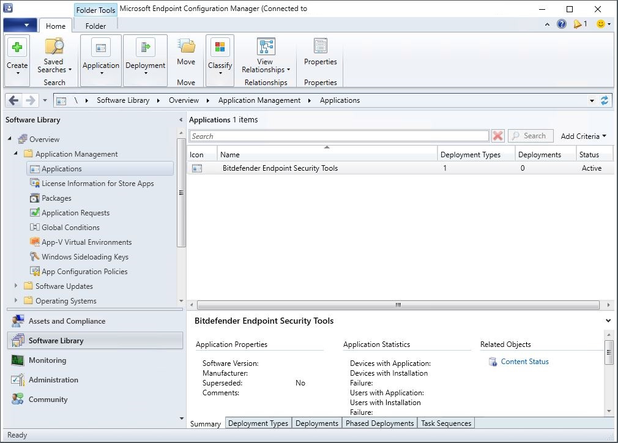Send feedback using the smiley icon
The image size is (618, 443).
[x=600, y=23]
